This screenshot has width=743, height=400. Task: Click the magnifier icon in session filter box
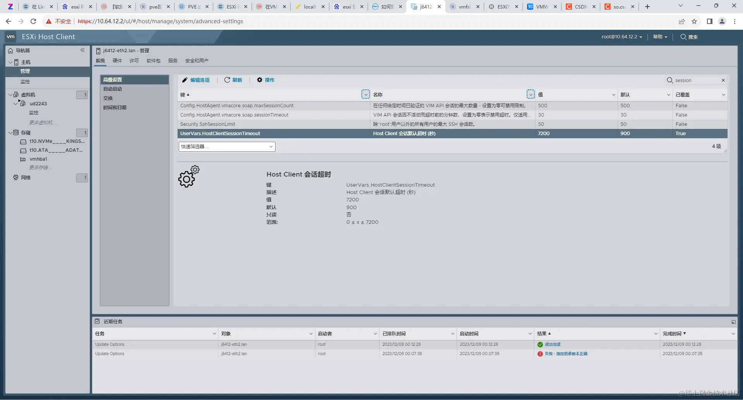click(670, 80)
